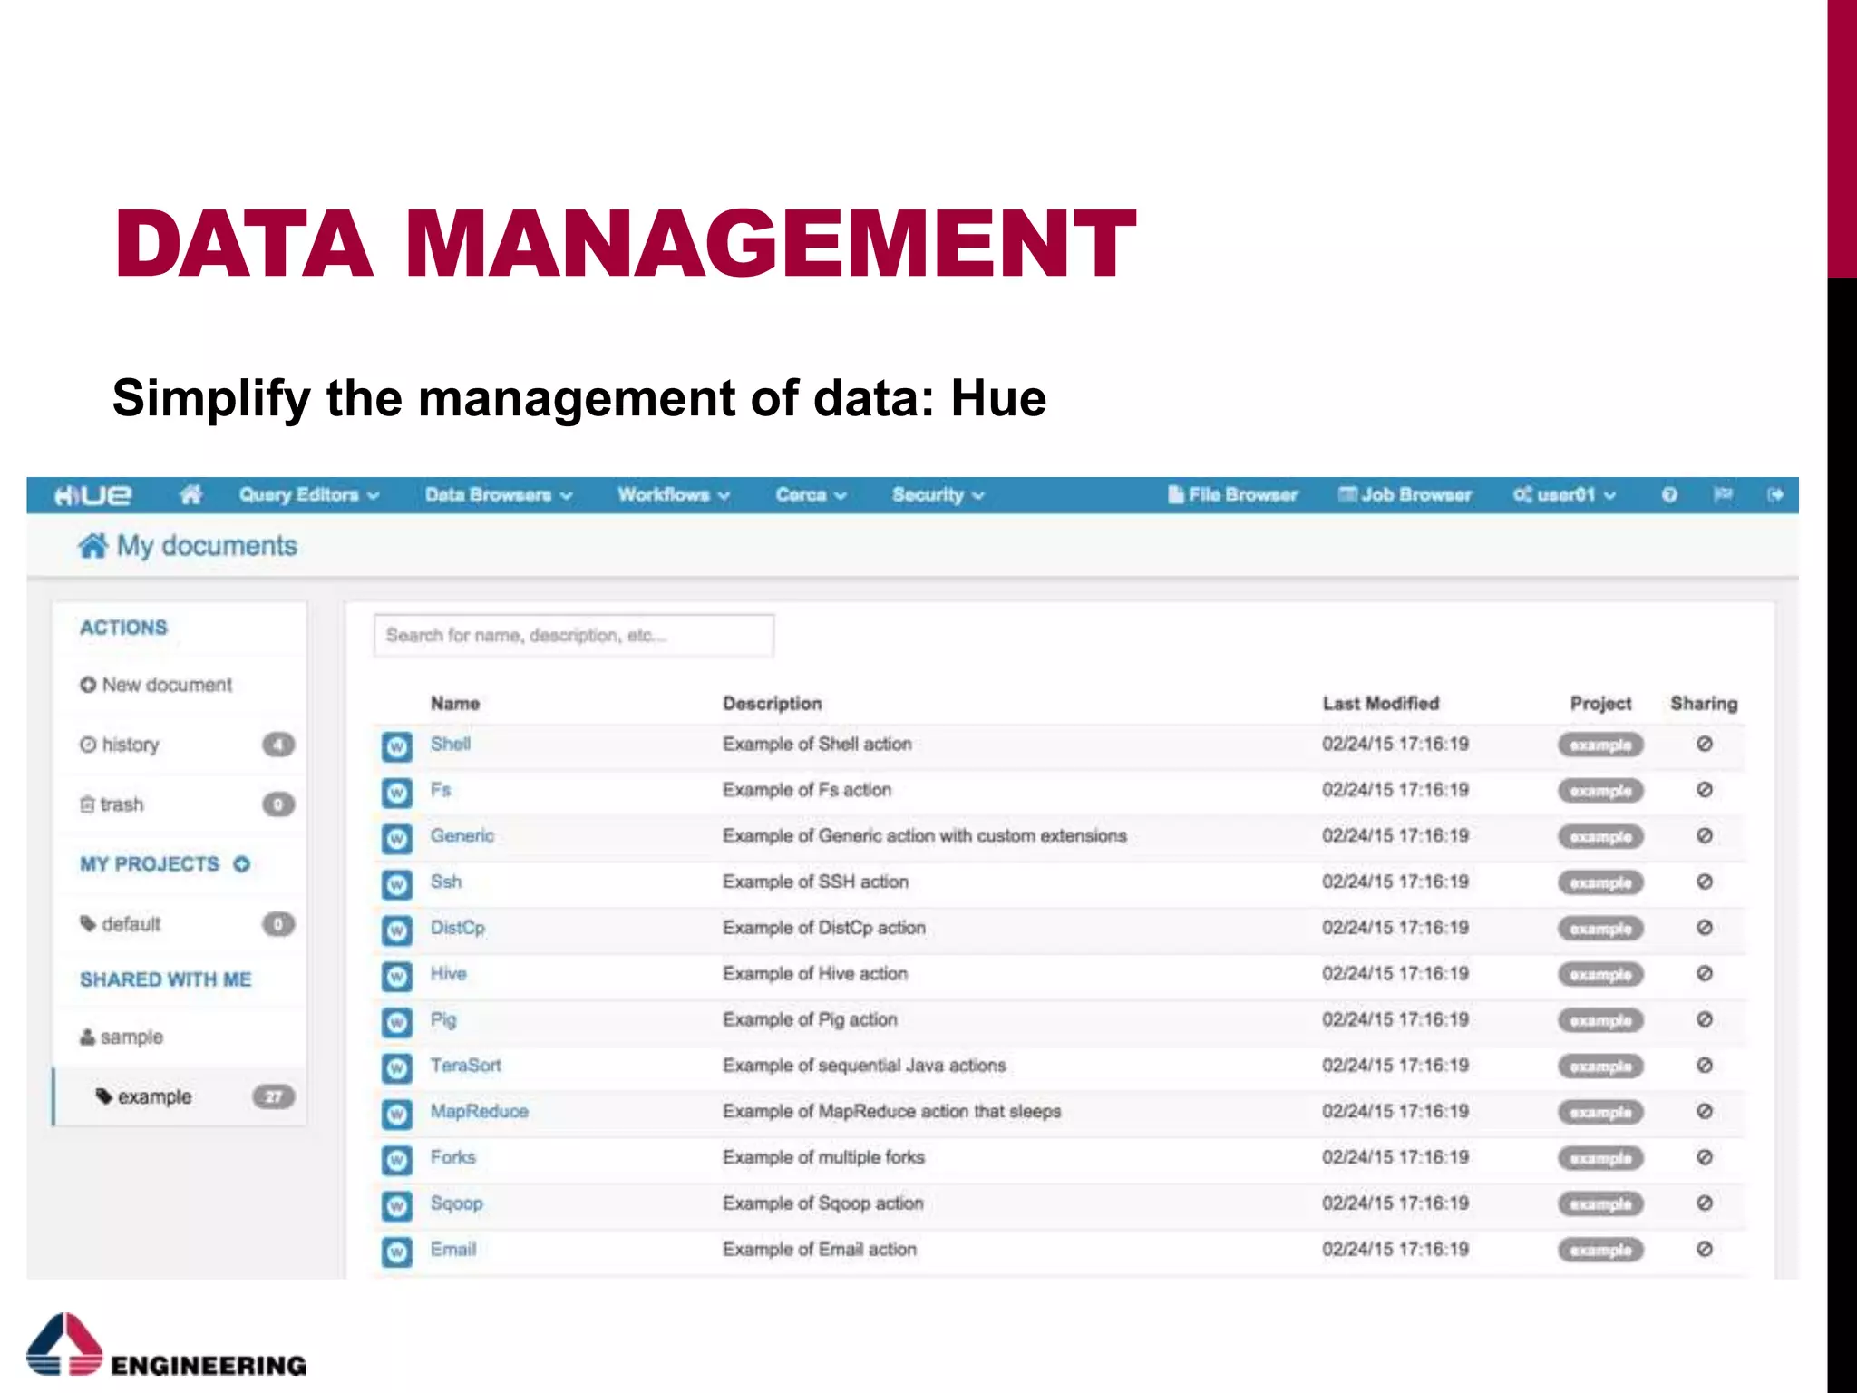The height and width of the screenshot is (1393, 1857).
Task: Expand the Data Browsers dropdown
Action: (499, 495)
